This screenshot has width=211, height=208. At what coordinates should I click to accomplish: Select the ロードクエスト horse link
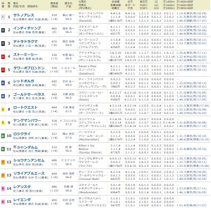point(26,107)
